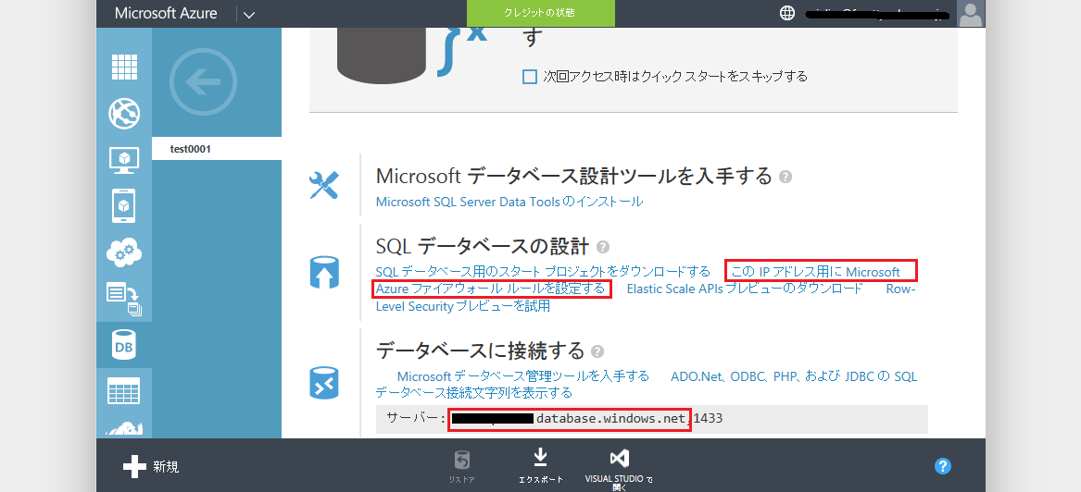Click Elastic Scale APIs プレビューのダウンロード link
Viewport: 1081px width, 492px height.
745,289
